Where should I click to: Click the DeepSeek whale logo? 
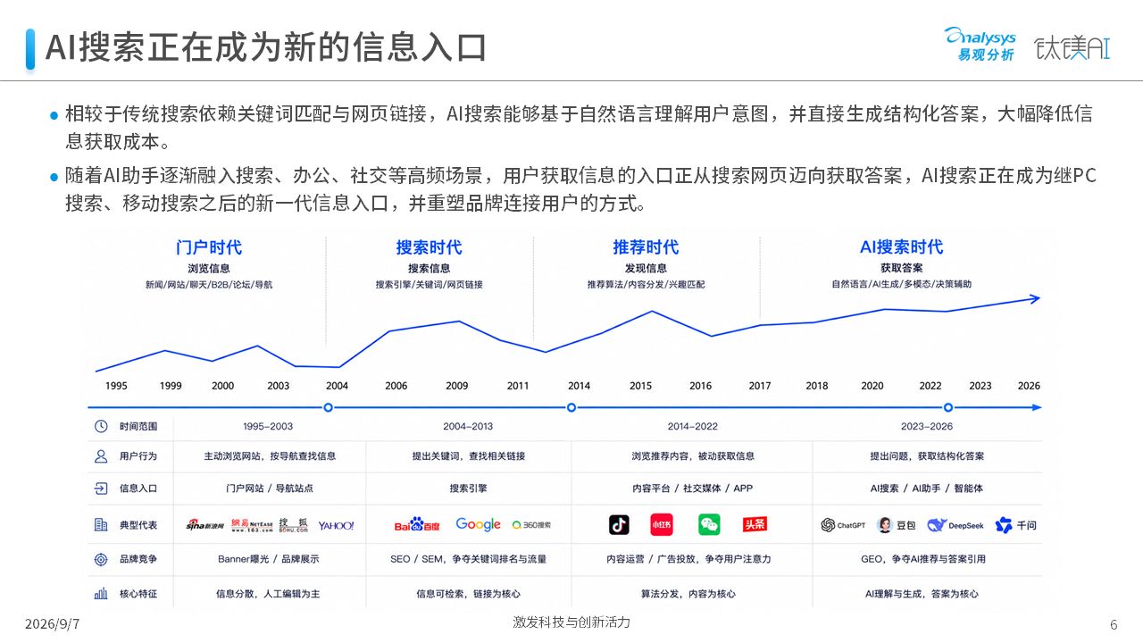[936, 525]
